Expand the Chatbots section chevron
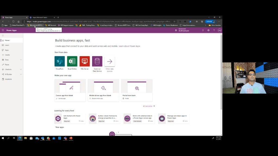This screenshot has height=156, width=278. (21, 69)
